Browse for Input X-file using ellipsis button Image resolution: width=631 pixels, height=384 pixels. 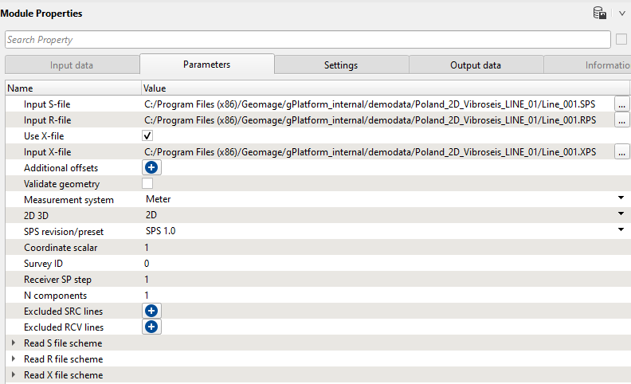pyautogui.click(x=621, y=151)
